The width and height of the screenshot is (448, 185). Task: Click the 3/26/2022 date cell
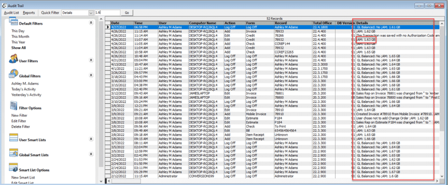click(x=122, y=73)
